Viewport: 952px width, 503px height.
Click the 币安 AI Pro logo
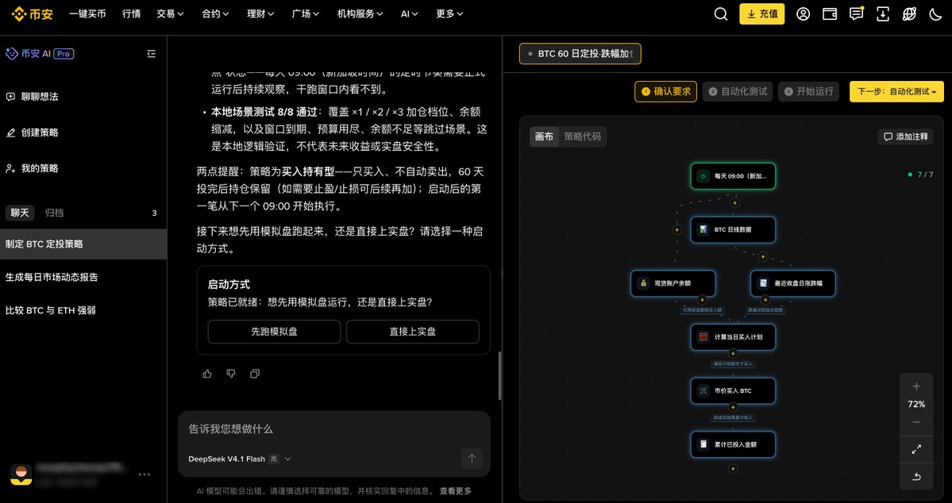40,53
